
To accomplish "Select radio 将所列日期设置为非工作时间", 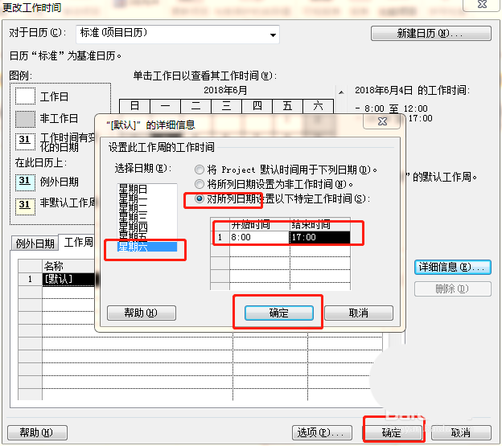I will [200, 185].
